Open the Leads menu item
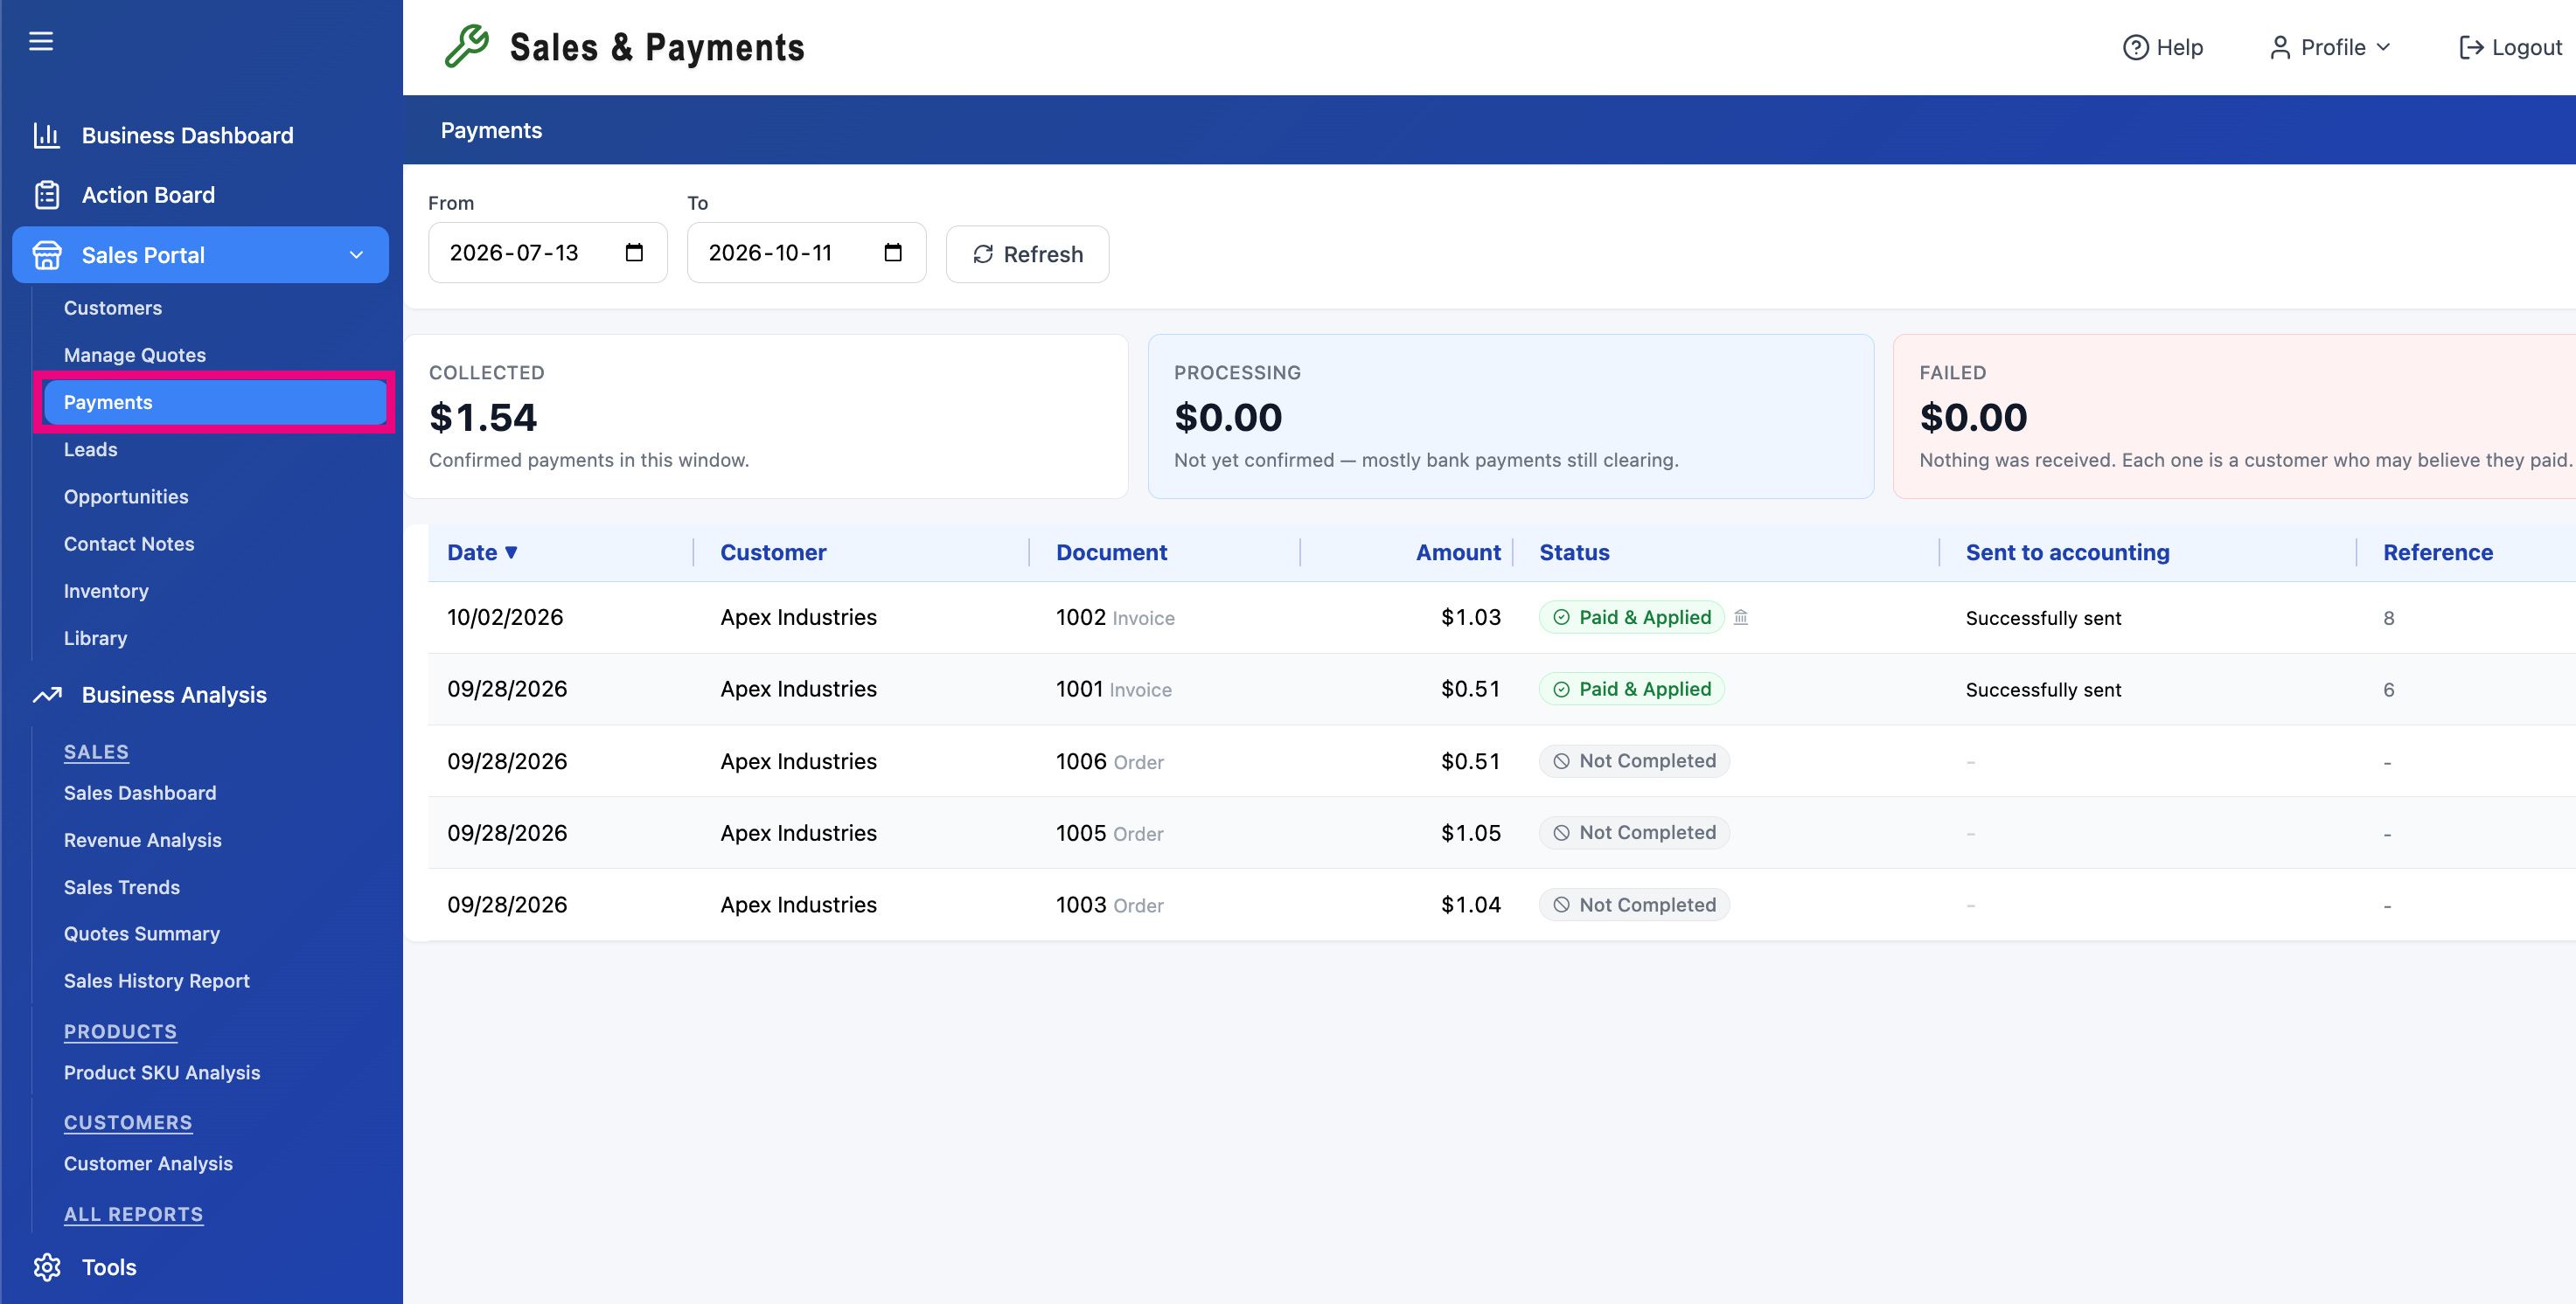This screenshot has width=2576, height=1304. (91, 449)
